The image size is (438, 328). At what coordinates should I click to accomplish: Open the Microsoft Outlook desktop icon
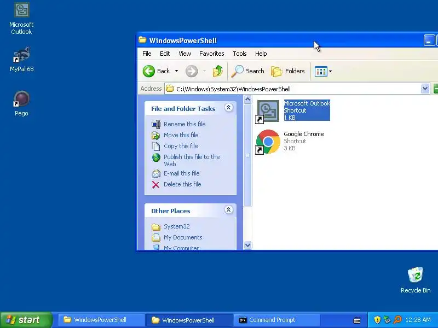tap(21, 18)
